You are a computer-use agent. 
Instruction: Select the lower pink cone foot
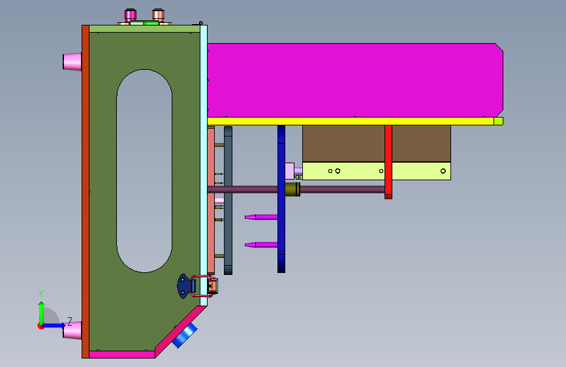[73, 330]
